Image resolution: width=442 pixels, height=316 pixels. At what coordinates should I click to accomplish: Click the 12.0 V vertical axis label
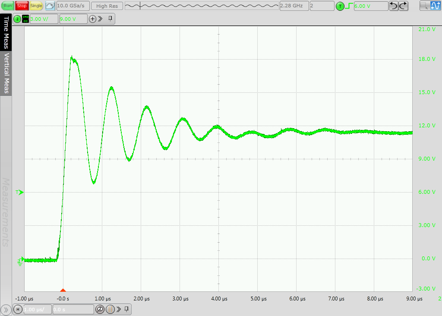tap(427, 126)
